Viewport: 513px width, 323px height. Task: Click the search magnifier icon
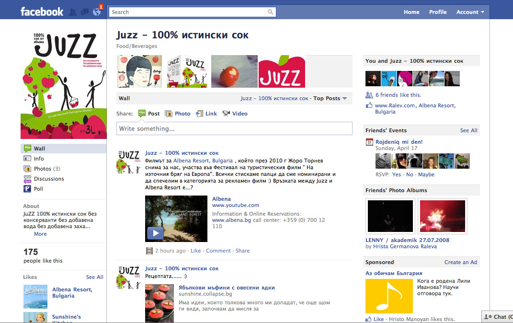[271, 12]
